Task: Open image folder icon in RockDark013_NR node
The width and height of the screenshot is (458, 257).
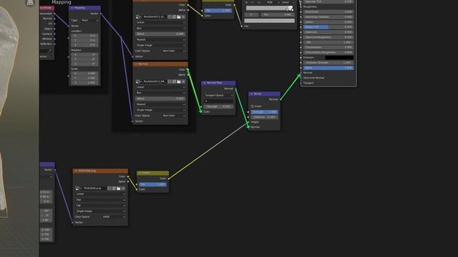Action: (179, 81)
